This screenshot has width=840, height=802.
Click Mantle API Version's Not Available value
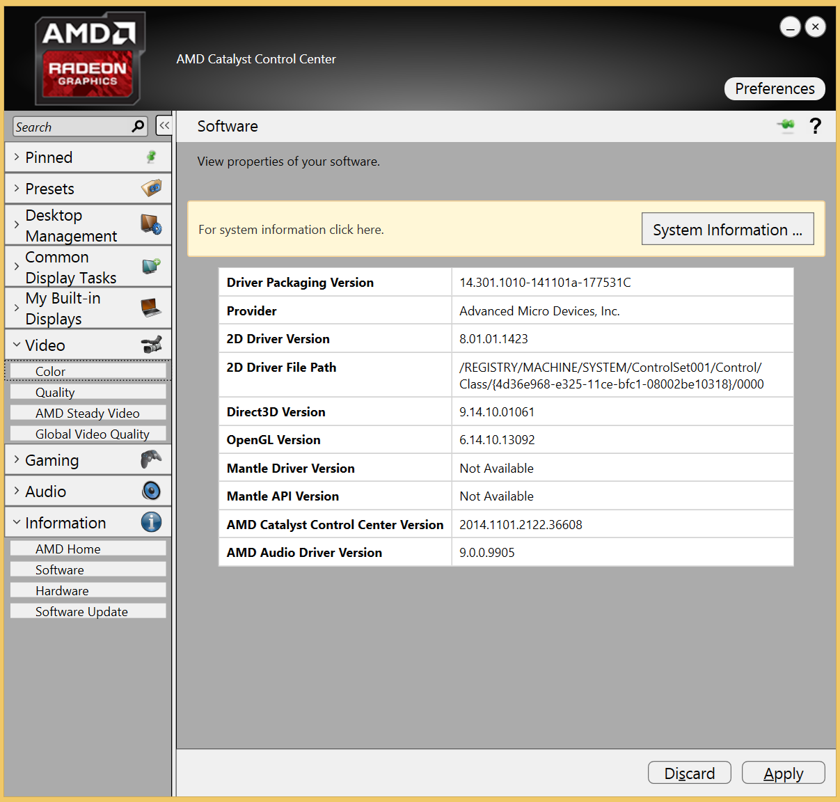(x=496, y=496)
